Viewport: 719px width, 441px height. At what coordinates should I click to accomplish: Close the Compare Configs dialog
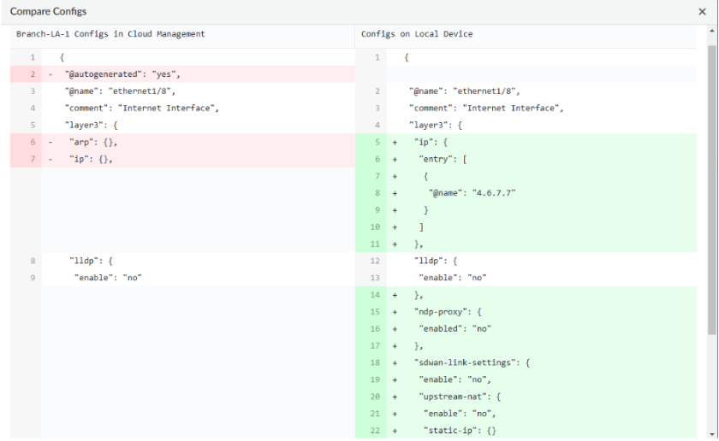tap(703, 12)
